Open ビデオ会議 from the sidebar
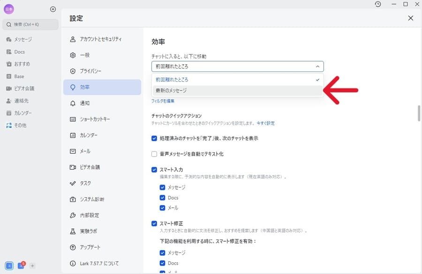Image resolution: width=422 pixels, height=274 pixels. point(21,88)
